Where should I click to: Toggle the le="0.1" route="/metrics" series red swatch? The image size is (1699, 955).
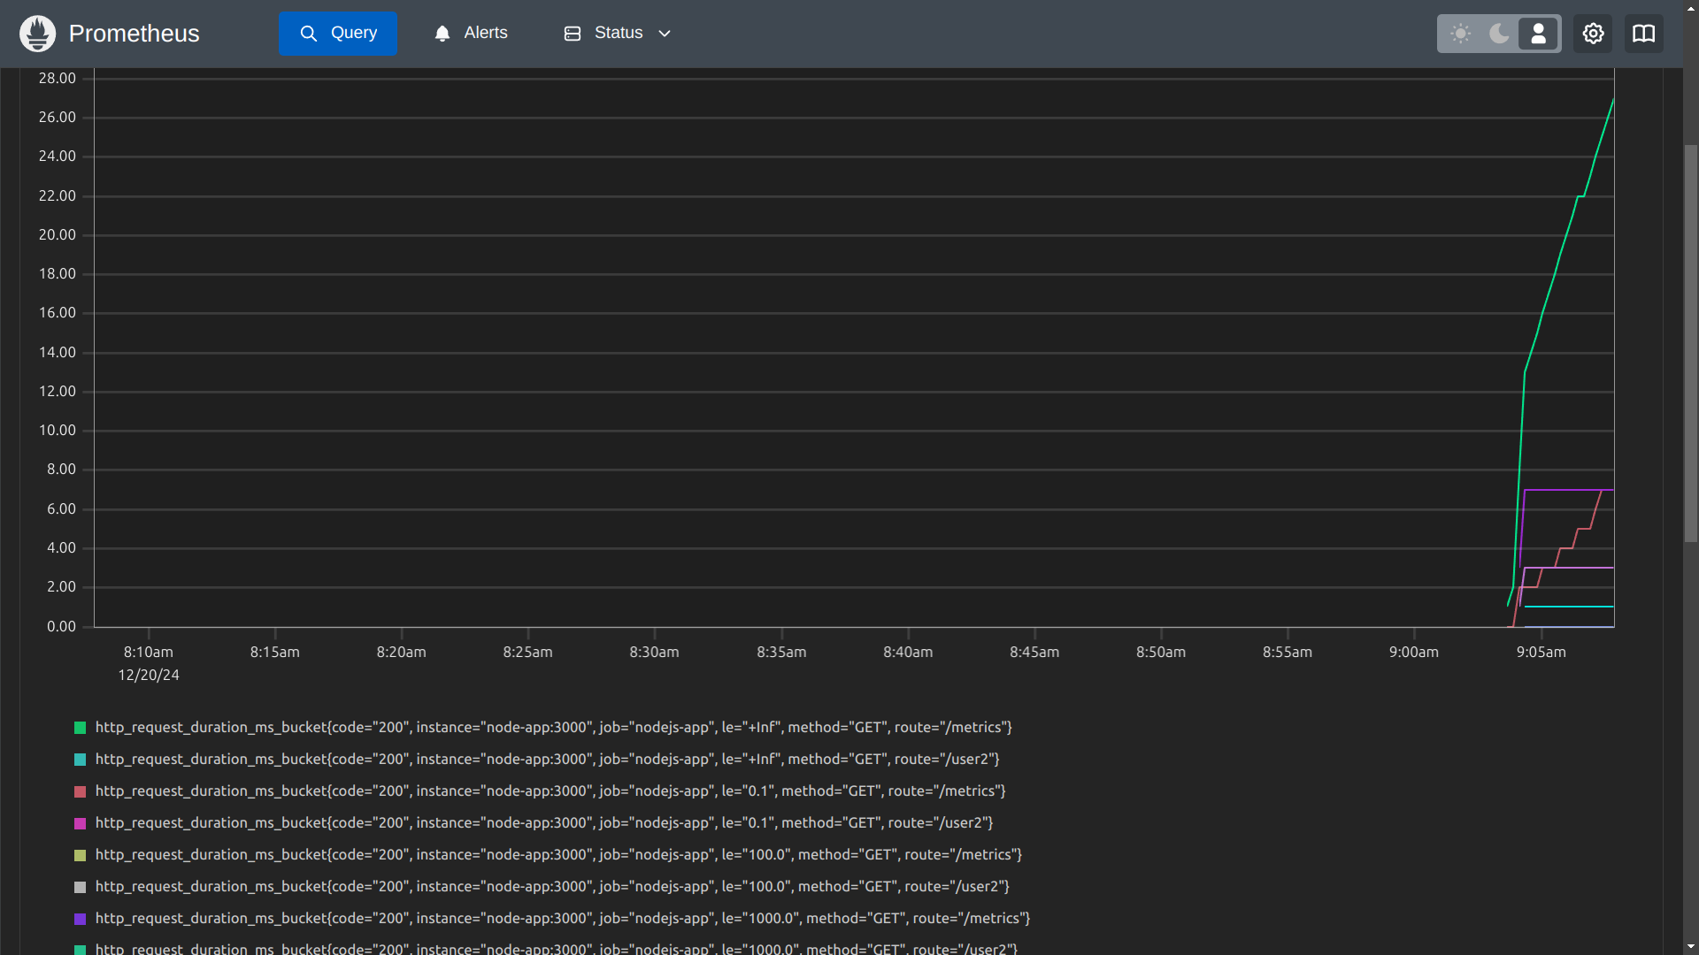(x=81, y=791)
